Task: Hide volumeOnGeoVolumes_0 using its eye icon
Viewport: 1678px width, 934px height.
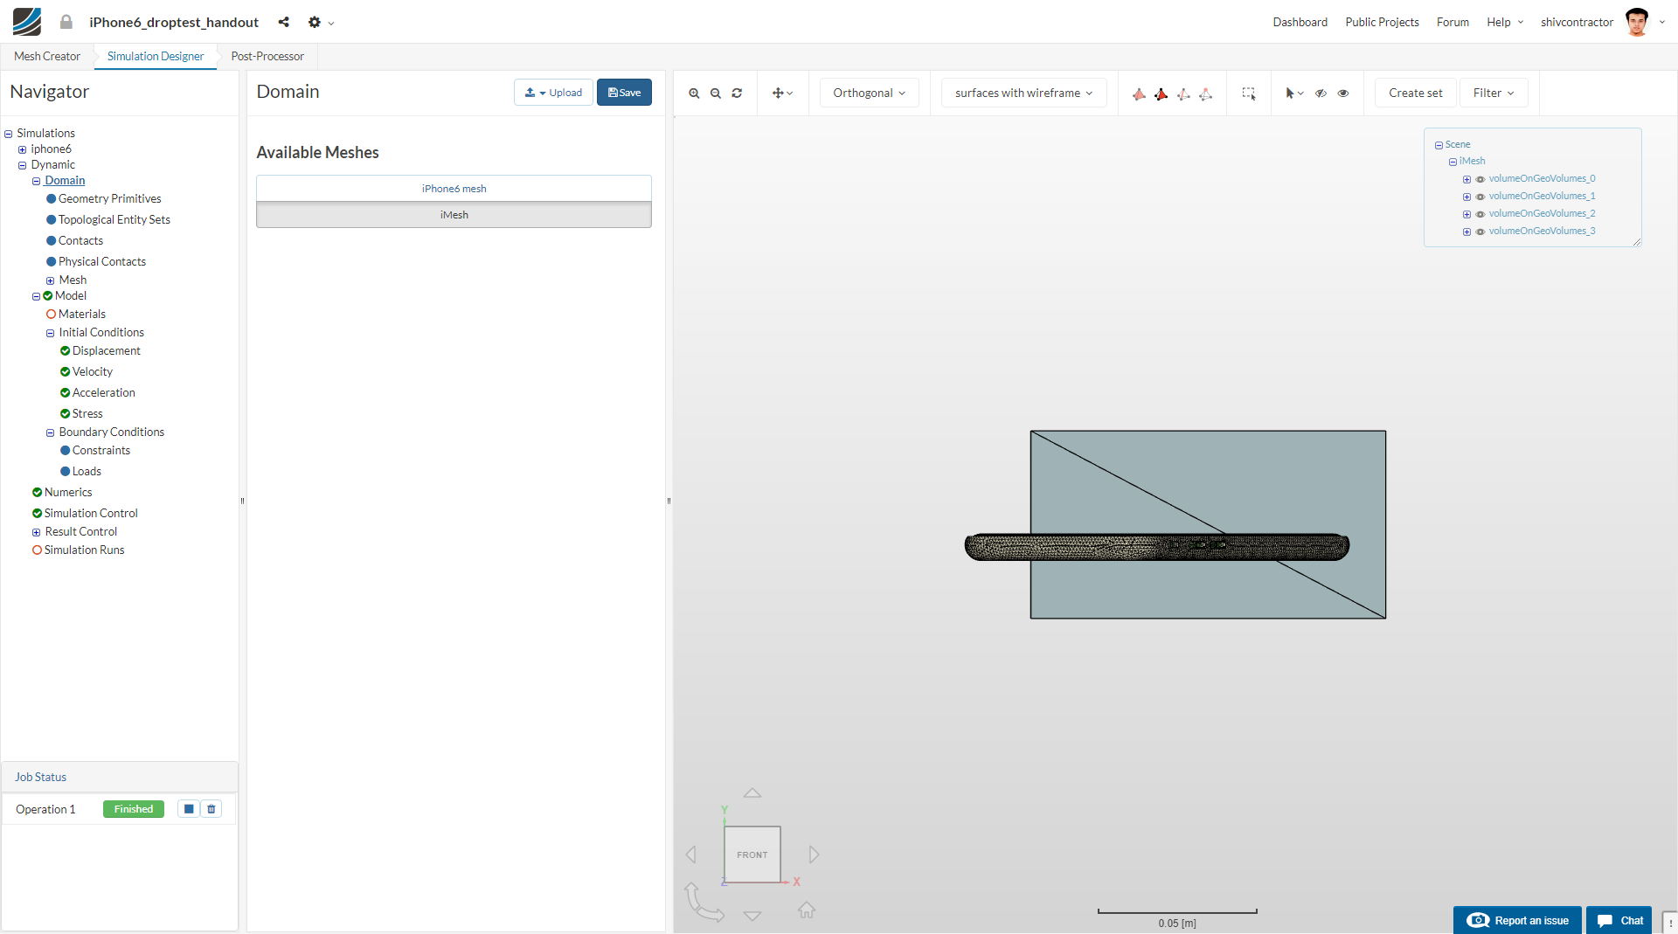Action: 1480,179
